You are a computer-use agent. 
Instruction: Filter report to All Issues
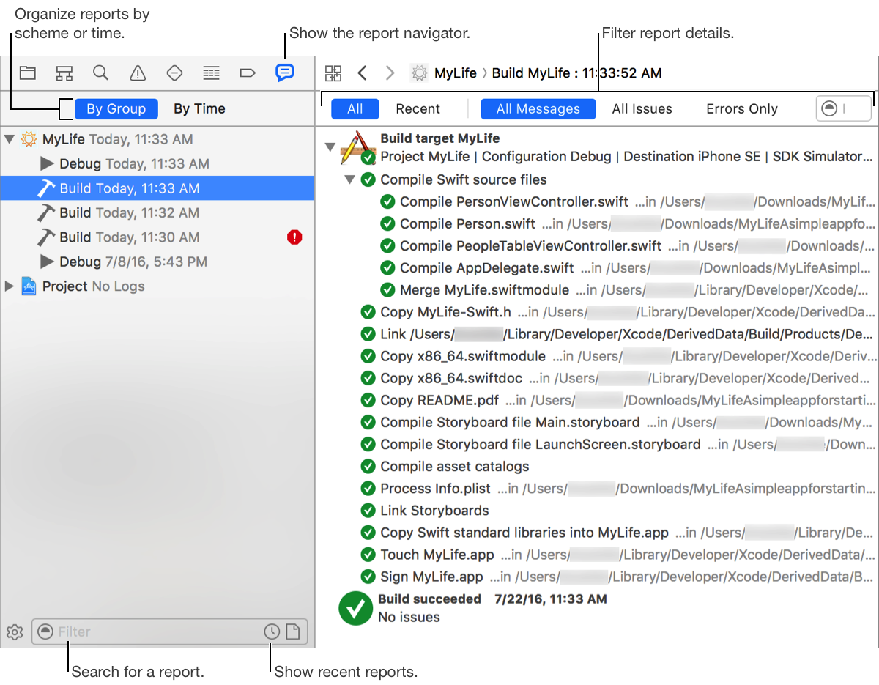pos(642,108)
